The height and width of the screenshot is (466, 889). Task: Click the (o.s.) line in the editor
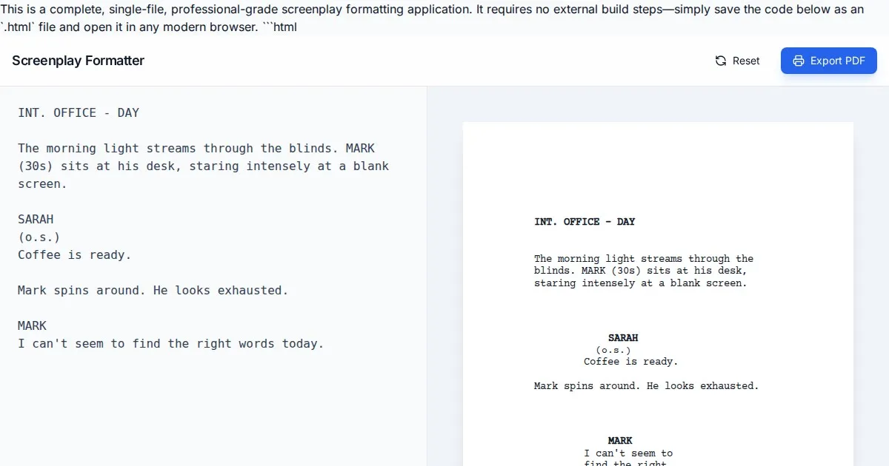point(39,237)
